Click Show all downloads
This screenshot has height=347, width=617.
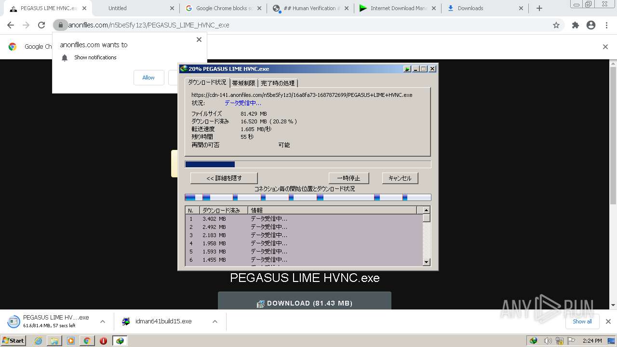click(582, 321)
